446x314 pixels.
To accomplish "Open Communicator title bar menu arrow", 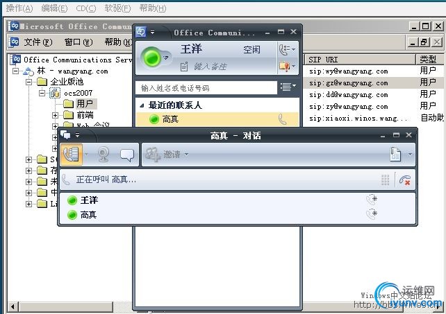I will click(x=152, y=32).
